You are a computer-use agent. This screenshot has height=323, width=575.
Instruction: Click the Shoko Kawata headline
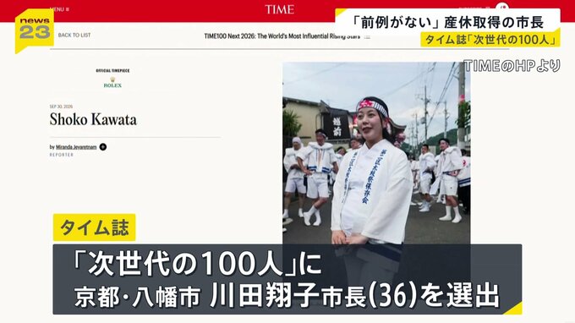coord(93,119)
